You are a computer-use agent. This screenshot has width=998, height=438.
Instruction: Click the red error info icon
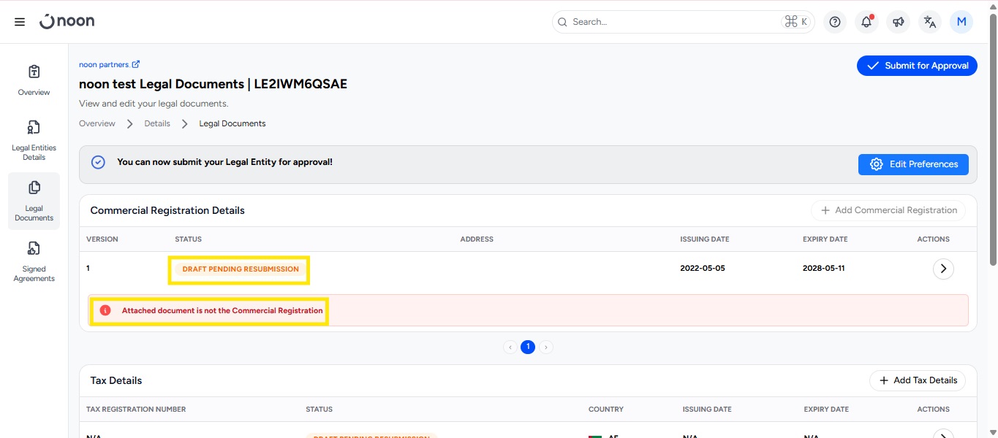[x=105, y=310]
